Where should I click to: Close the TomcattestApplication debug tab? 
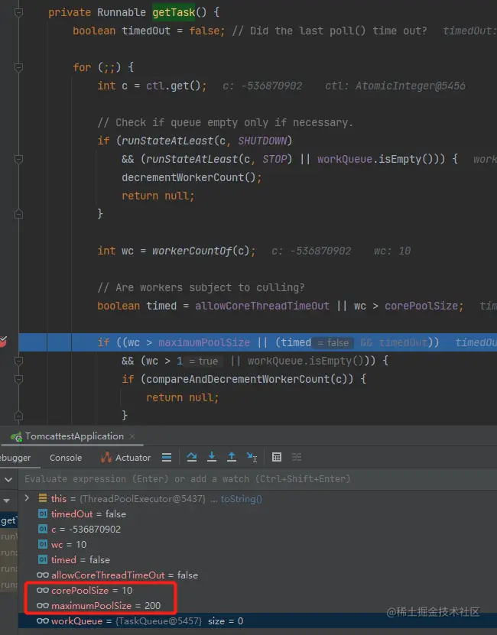pyautogui.click(x=132, y=436)
